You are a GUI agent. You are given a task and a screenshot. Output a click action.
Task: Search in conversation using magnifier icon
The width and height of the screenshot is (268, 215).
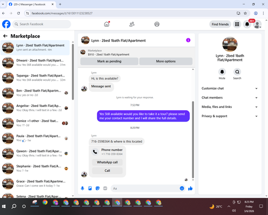237,72
